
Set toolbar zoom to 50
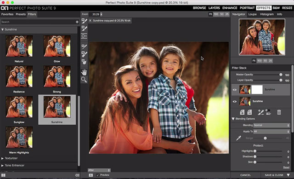point(222,14)
